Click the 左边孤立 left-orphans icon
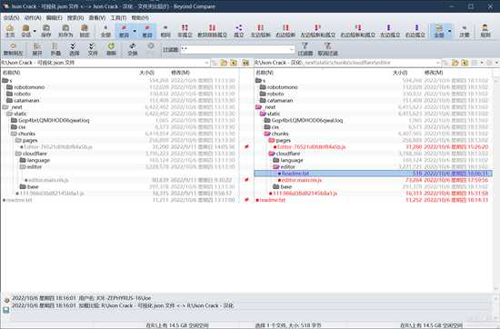 click(x=390, y=31)
